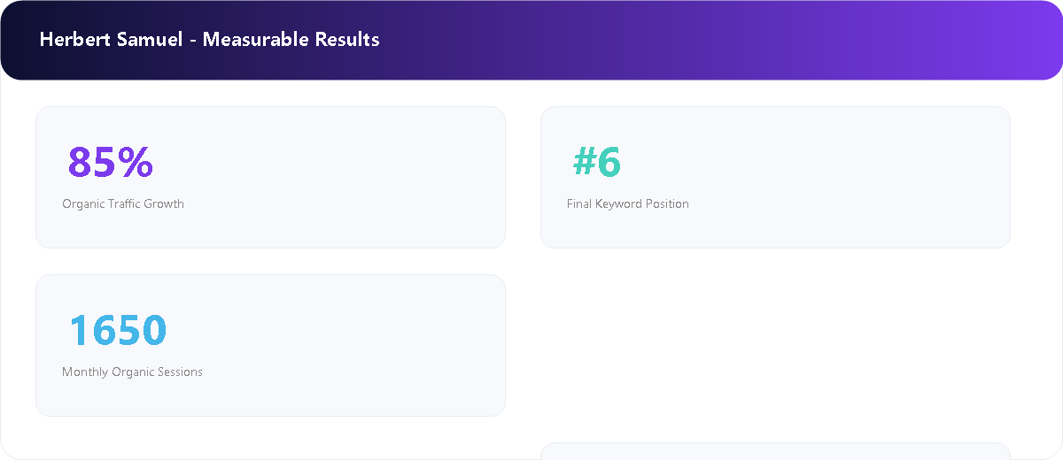The height and width of the screenshot is (460, 1063).
Task: Open the Organic Traffic Growth stat card
Action: coord(270,177)
